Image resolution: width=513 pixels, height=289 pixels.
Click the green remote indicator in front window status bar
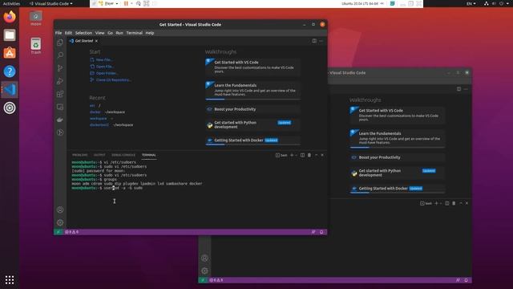pyautogui.click(x=59, y=232)
